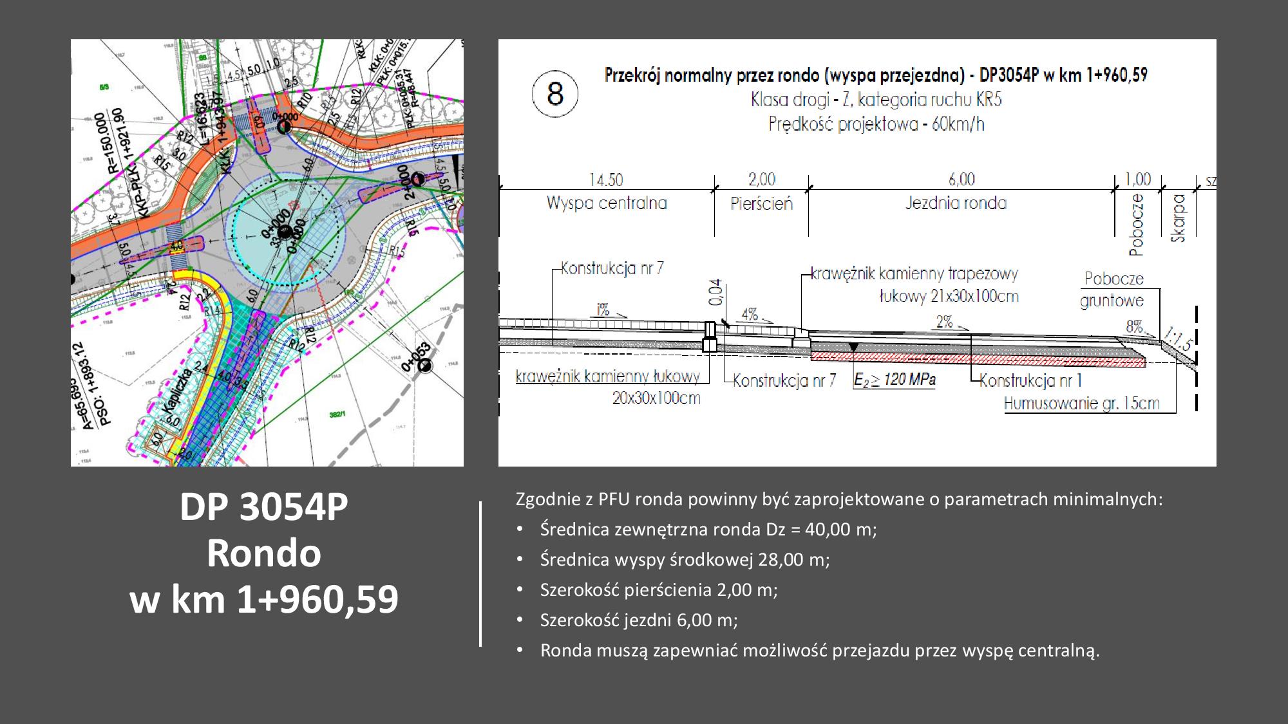The image size is (1288, 724).
Task: Click the vertical 'Skarpa' label
Action: pos(1178,218)
